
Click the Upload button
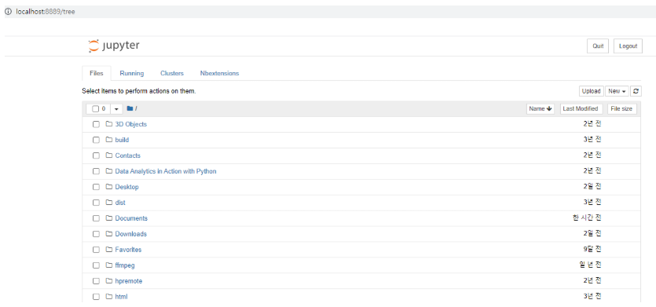(591, 91)
